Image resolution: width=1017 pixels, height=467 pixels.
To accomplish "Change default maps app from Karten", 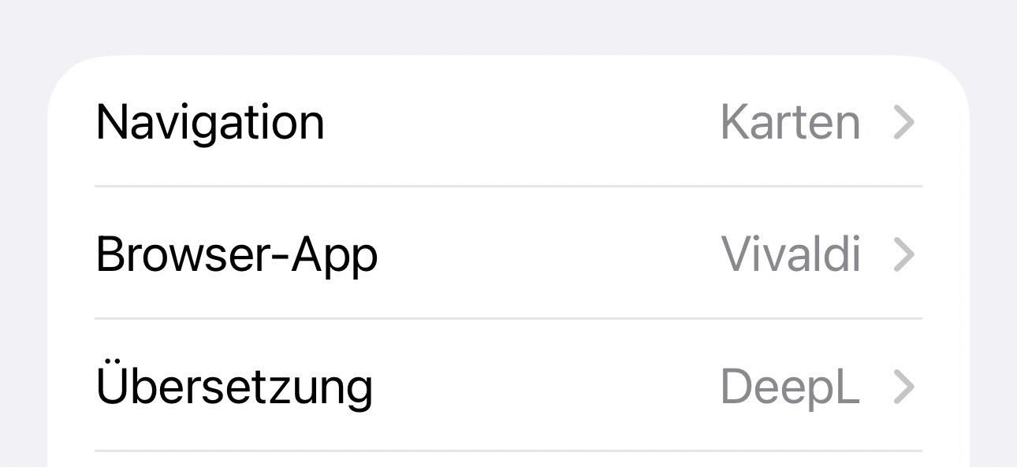I will point(508,122).
